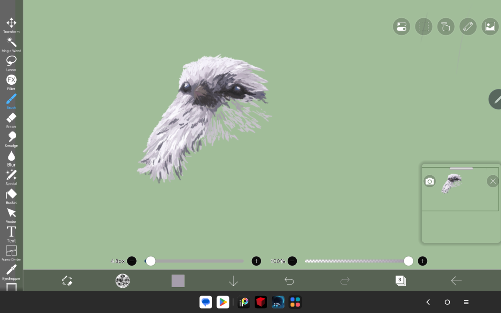Toggle the selection area button
Viewport: 501px width, 313px height.
pos(424,27)
